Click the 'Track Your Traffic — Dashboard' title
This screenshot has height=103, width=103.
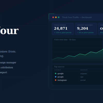click(77, 17)
